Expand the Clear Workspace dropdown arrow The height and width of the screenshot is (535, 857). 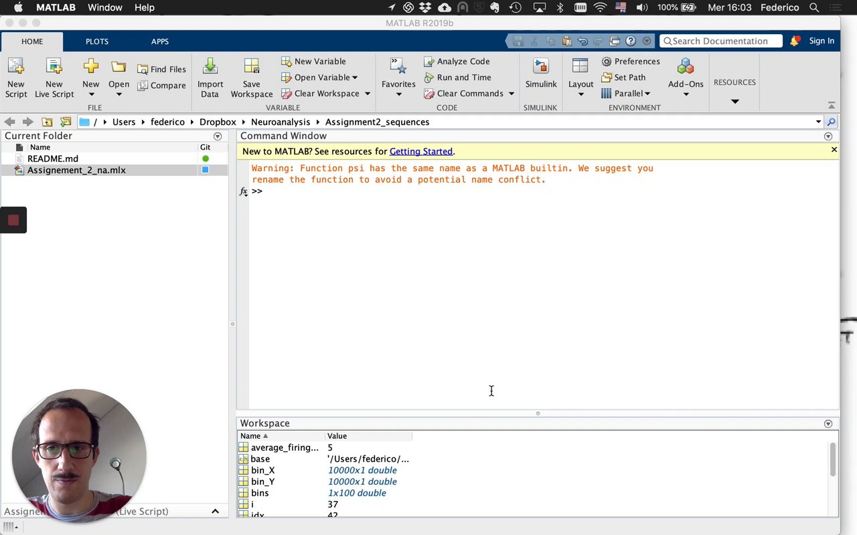(x=367, y=94)
